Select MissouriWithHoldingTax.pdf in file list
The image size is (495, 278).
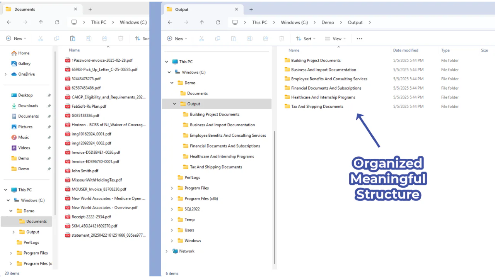[97, 180]
